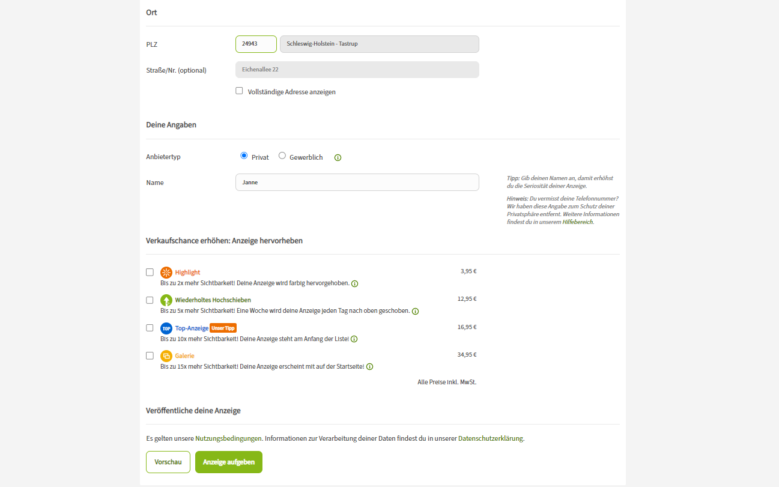The height and width of the screenshot is (487, 779).
Task: Open the Nutzungsbedingungen link
Action: coord(228,438)
